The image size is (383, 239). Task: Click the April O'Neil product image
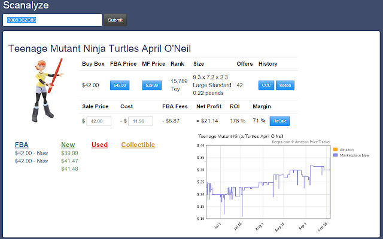point(48,90)
